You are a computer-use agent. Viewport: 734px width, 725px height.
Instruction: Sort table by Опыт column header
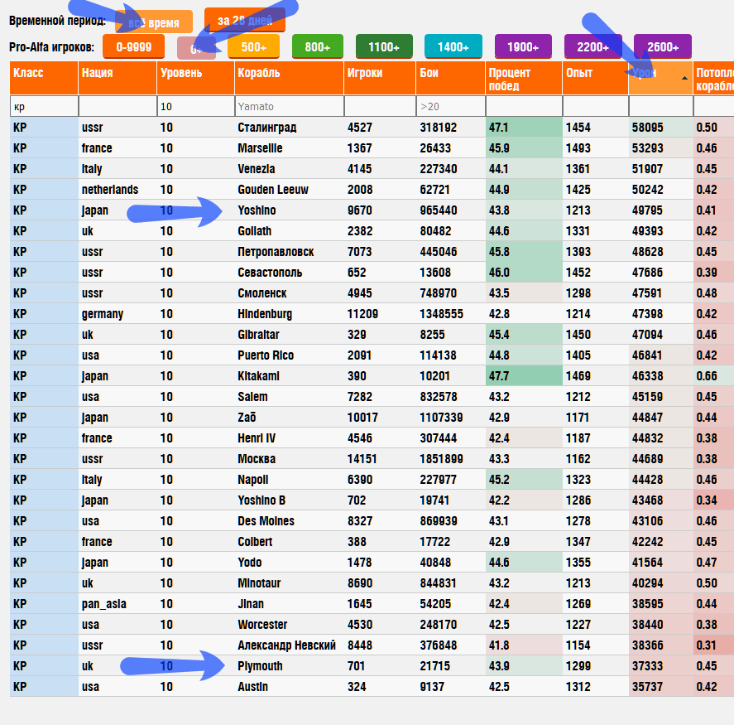pyautogui.click(x=596, y=78)
